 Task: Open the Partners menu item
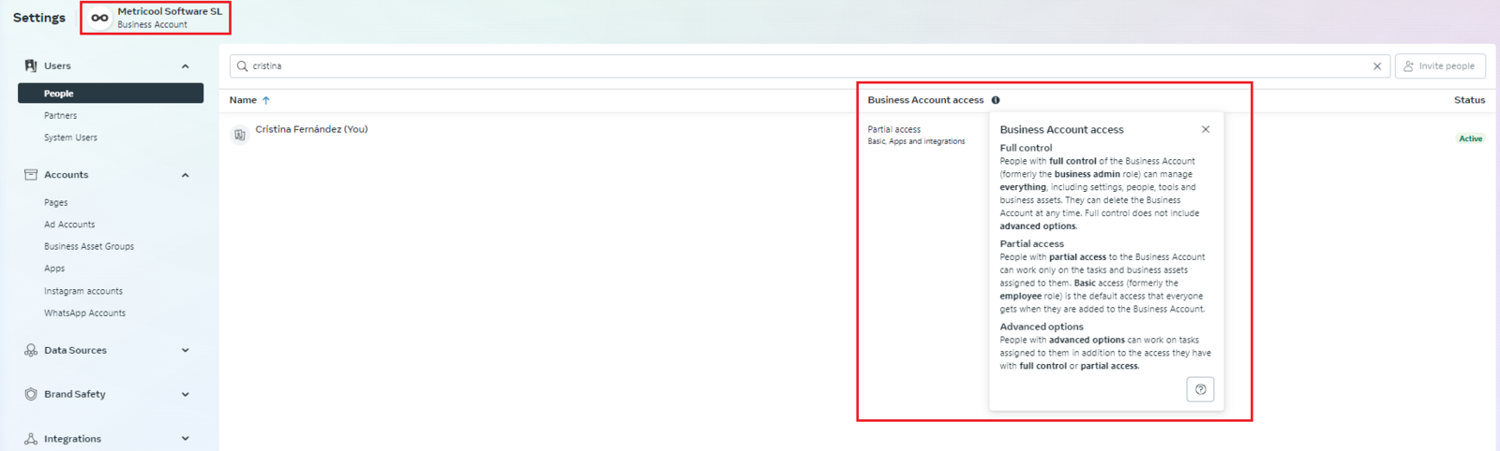[x=60, y=116]
